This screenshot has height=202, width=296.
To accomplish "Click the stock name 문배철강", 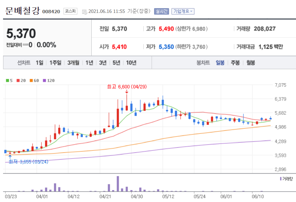I will 22,11.
